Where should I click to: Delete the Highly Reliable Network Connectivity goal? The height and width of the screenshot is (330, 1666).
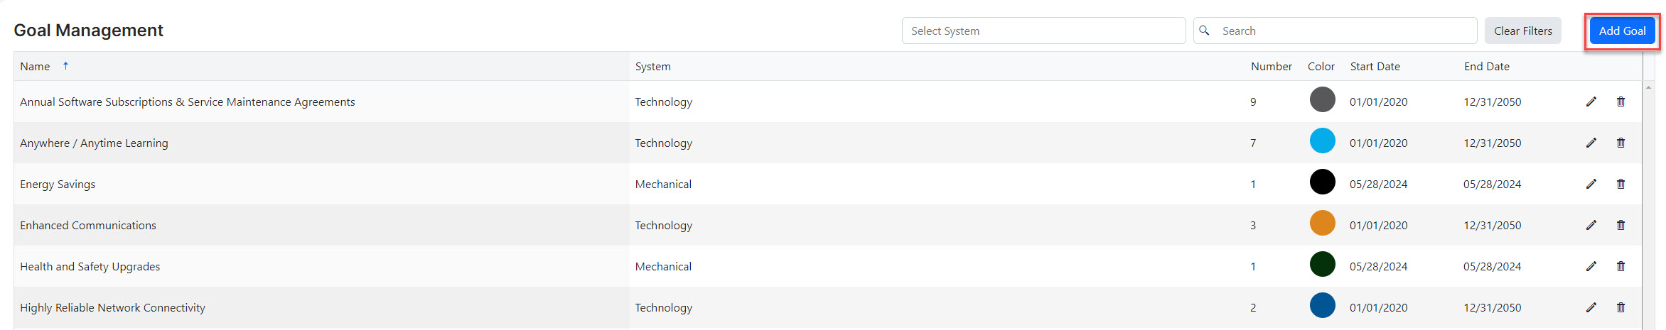[x=1621, y=307]
